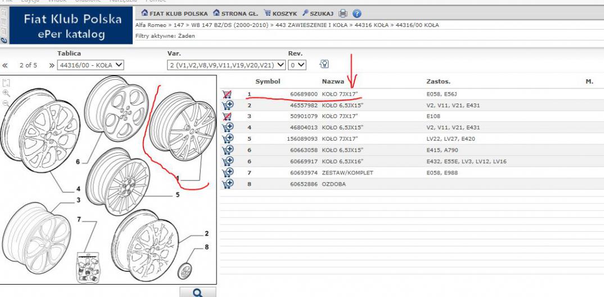604x297 pixels.
Task: Click crossed-out cart icon for part 60689800
Action: point(227,94)
